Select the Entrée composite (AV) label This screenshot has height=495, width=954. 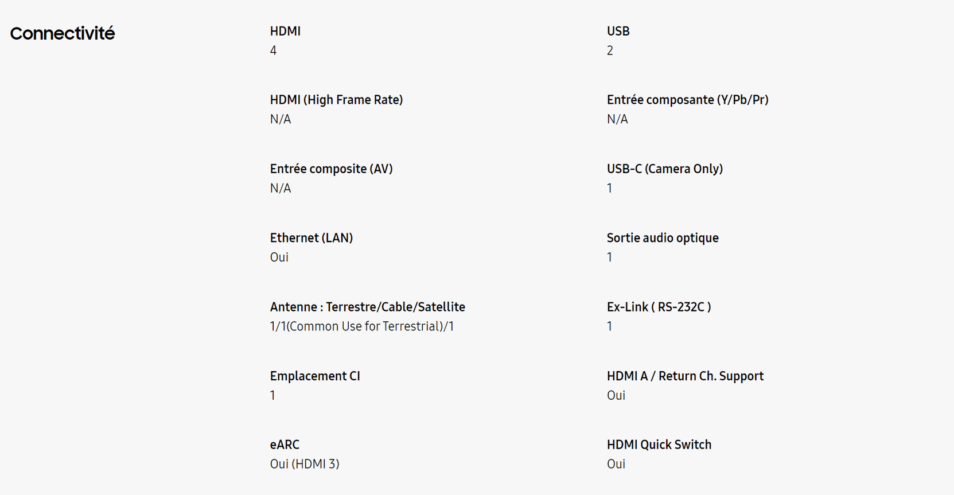[x=331, y=169]
